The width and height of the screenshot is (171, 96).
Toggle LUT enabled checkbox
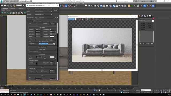click(36, 40)
